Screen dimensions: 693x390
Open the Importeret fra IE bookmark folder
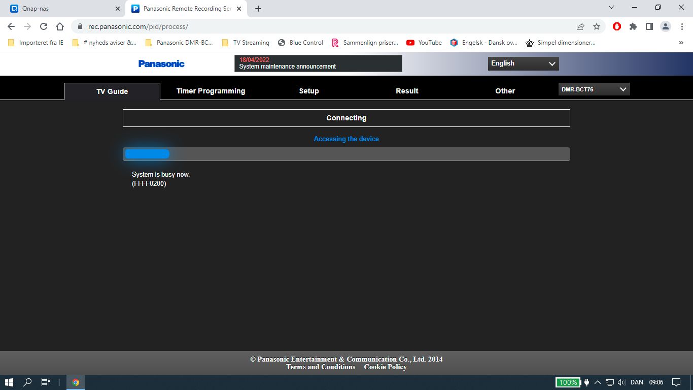[36, 43]
